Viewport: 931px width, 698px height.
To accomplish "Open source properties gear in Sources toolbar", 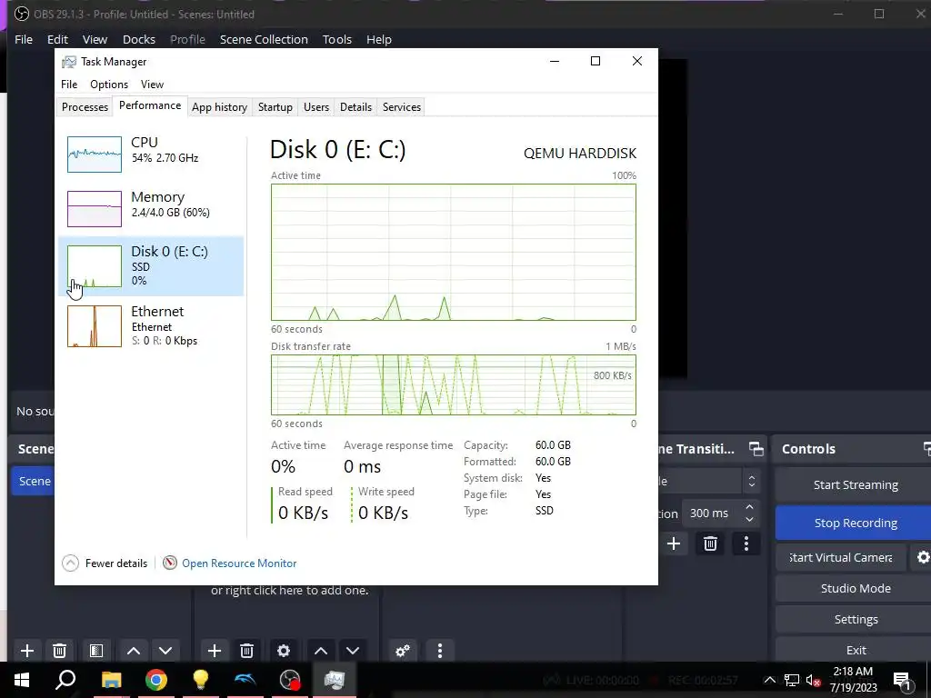I will tap(284, 651).
